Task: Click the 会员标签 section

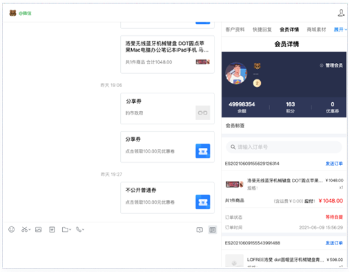Action: (235, 126)
